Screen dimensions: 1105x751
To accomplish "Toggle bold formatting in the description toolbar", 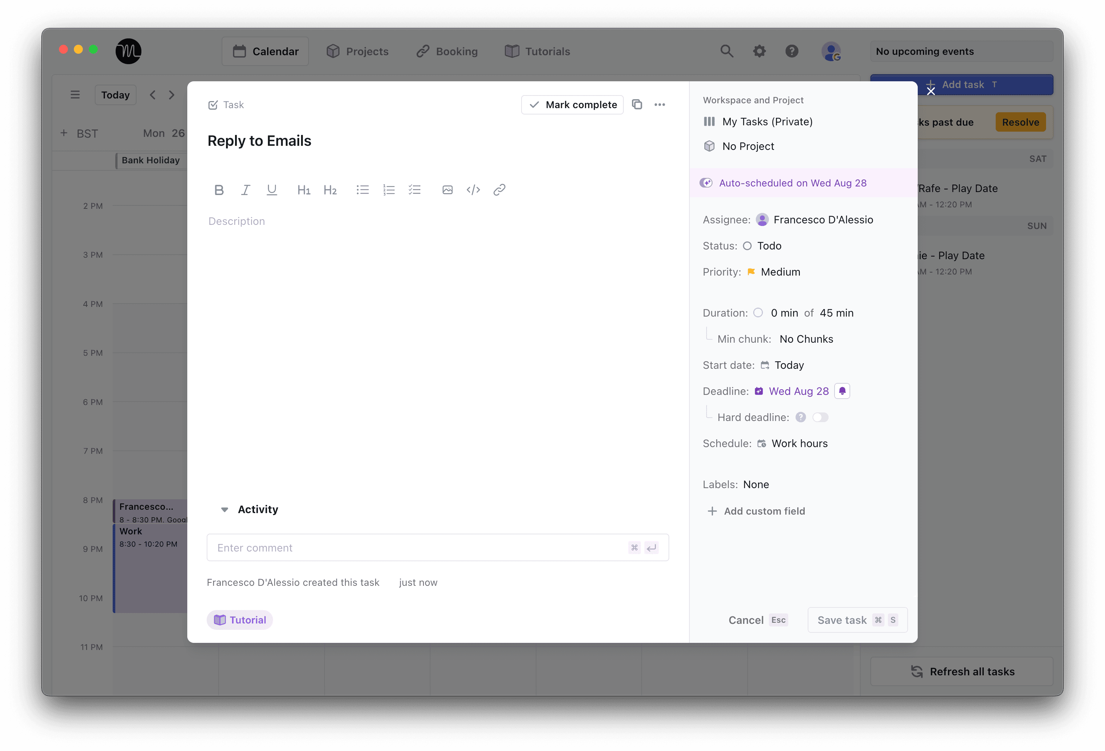I will tap(219, 189).
